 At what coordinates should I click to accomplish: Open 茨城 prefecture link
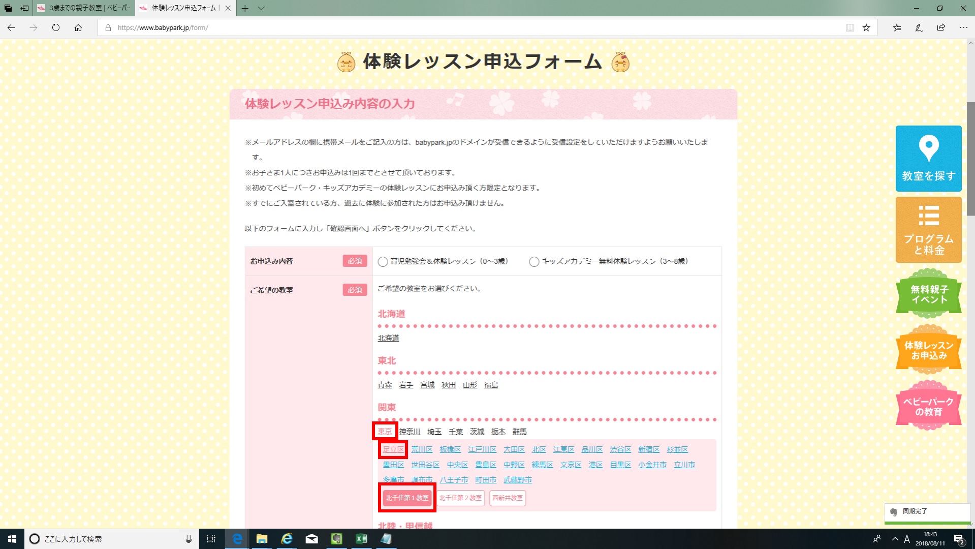click(477, 432)
